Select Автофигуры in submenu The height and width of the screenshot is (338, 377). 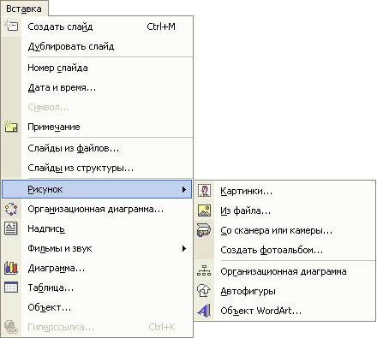[284, 291]
